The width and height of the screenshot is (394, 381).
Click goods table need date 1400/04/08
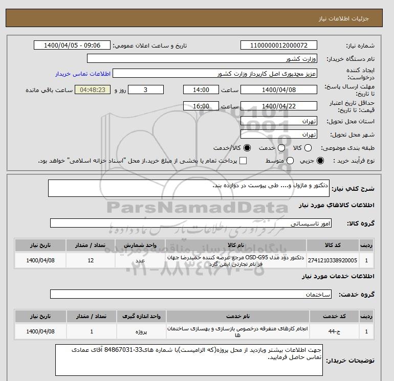(40, 260)
